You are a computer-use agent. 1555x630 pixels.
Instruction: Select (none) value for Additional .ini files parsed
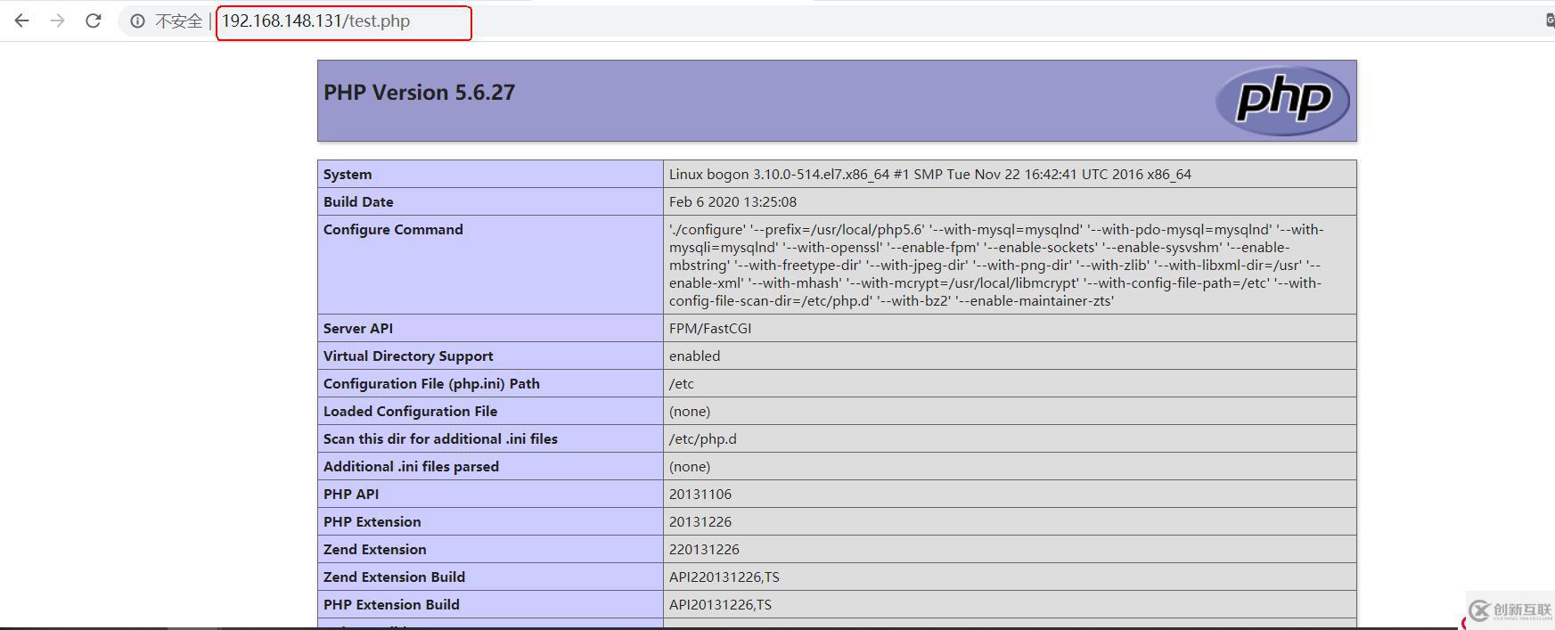coord(690,467)
